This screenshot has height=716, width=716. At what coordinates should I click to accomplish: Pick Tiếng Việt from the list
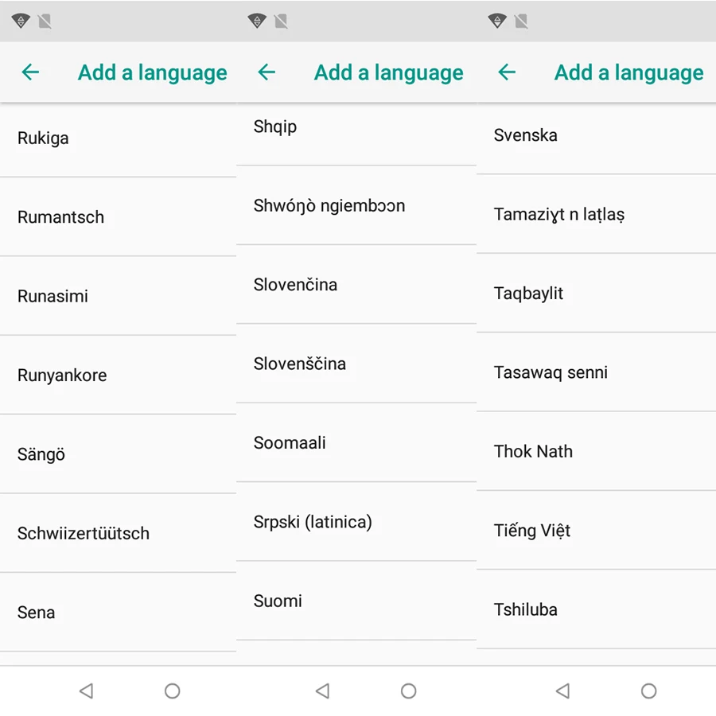click(596, 530)
